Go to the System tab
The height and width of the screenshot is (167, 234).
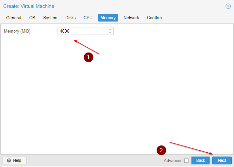tap(50, 18)
